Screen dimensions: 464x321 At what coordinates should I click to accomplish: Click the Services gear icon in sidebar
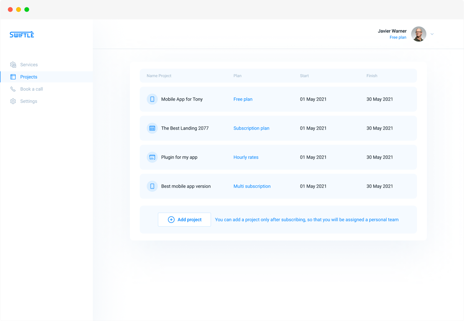[13, 65]
